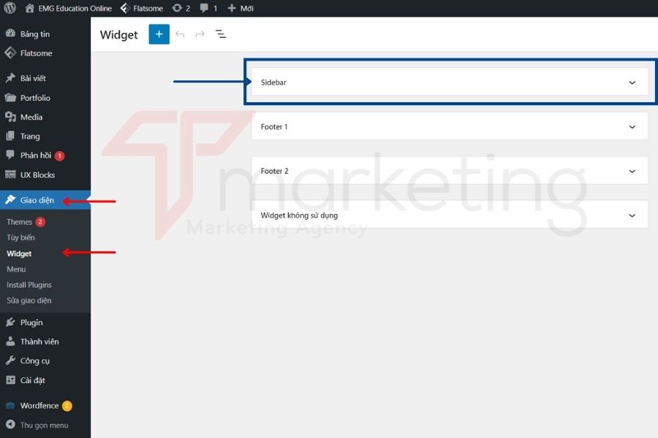Open the Công cụ menu label
The height and width of the screenshot is (438, 658).
[x=35, y=361]
